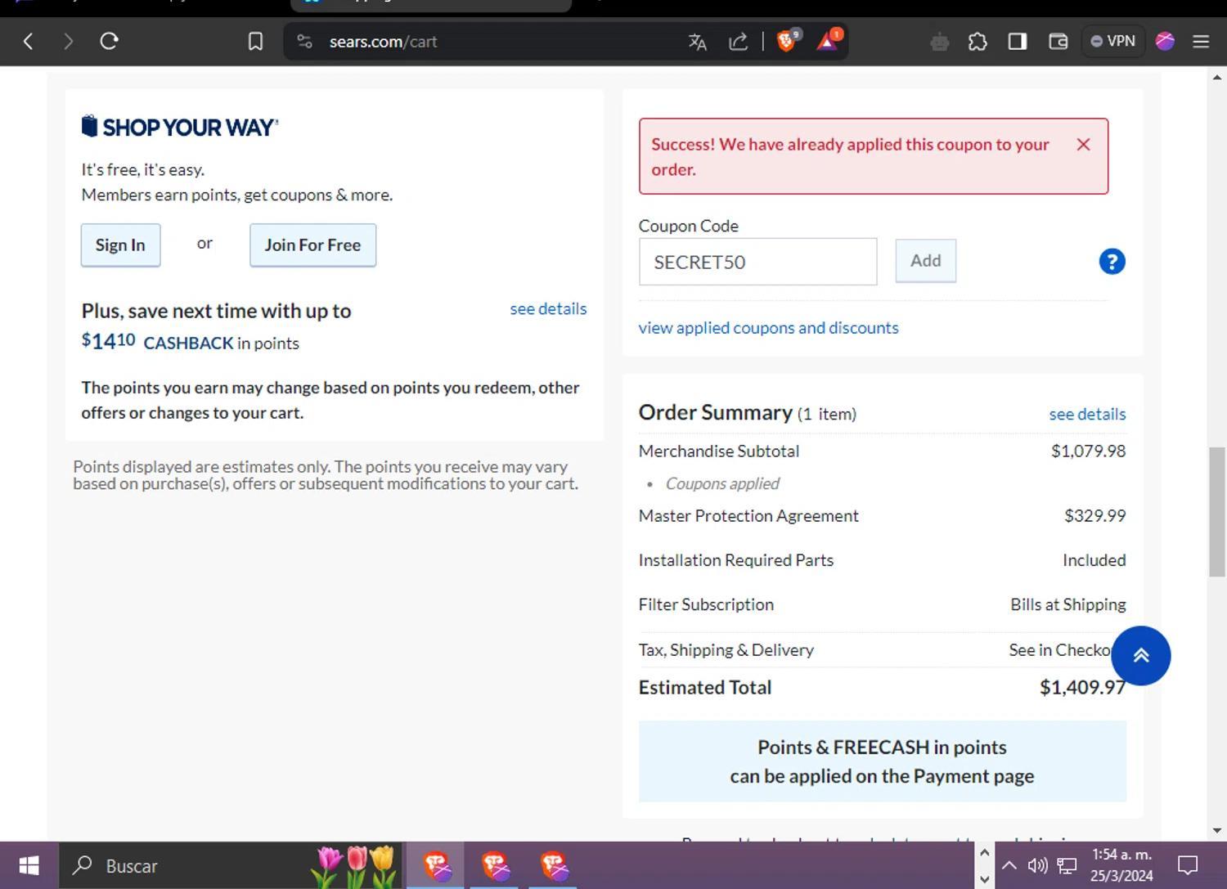
Task: Click the Sign In button
Action: [120, 245]
